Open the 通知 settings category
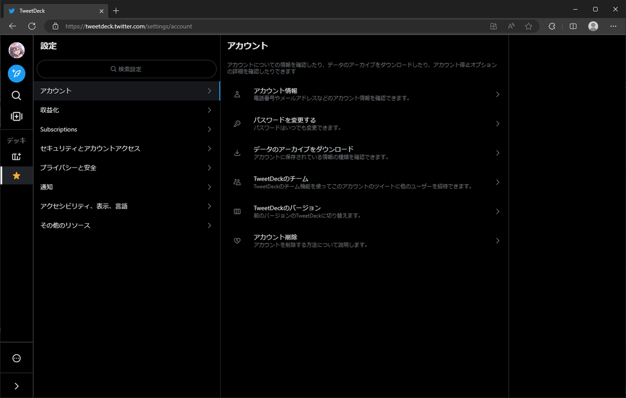The height and width of the screenshot is (398, 626). [x=127, y=187]
